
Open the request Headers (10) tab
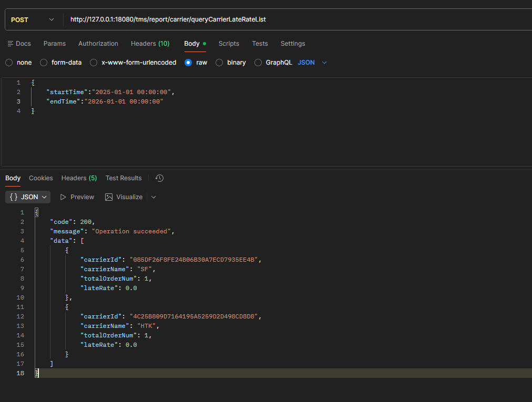point(150,44)
